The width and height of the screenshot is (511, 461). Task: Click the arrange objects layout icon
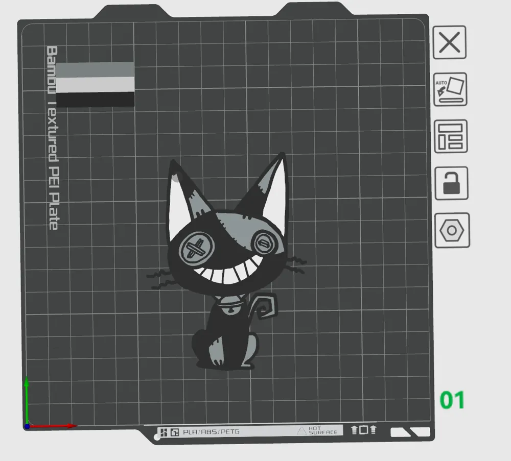click(x=451, y=136)
